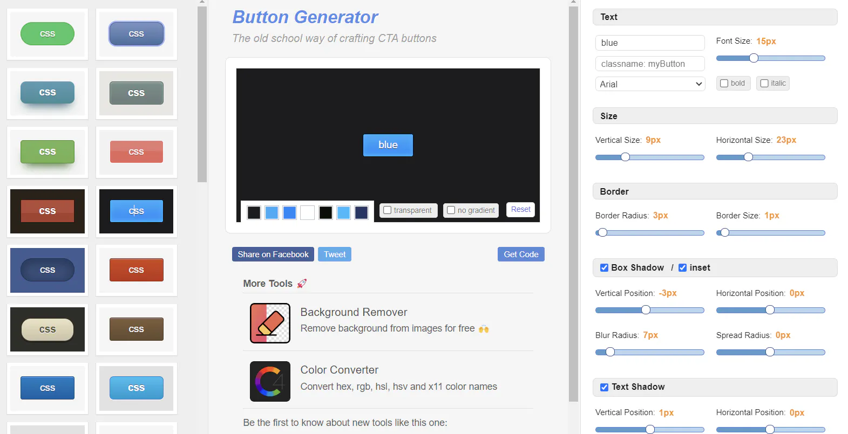Select the cream pill preset on dark background

pos(48,329)
